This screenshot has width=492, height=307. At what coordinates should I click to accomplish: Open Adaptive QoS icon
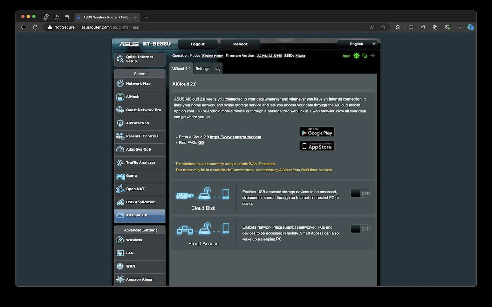click(120, 149)
